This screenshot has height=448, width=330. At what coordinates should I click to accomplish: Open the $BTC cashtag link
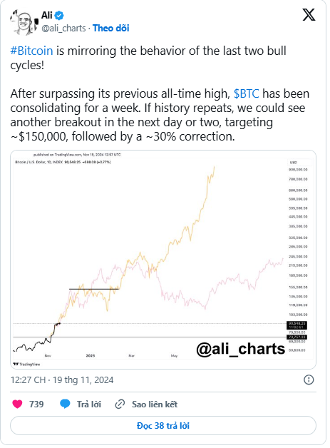point(247,93)
